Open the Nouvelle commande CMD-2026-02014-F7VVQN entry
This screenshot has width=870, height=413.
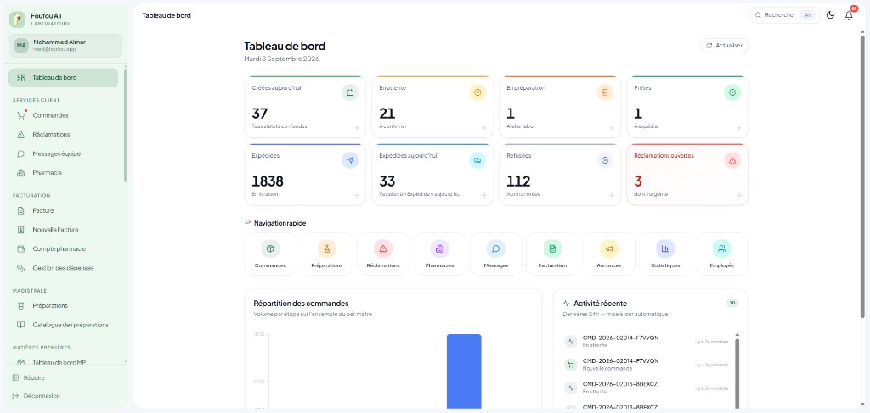pyautogui.click(x=647, y=365)
